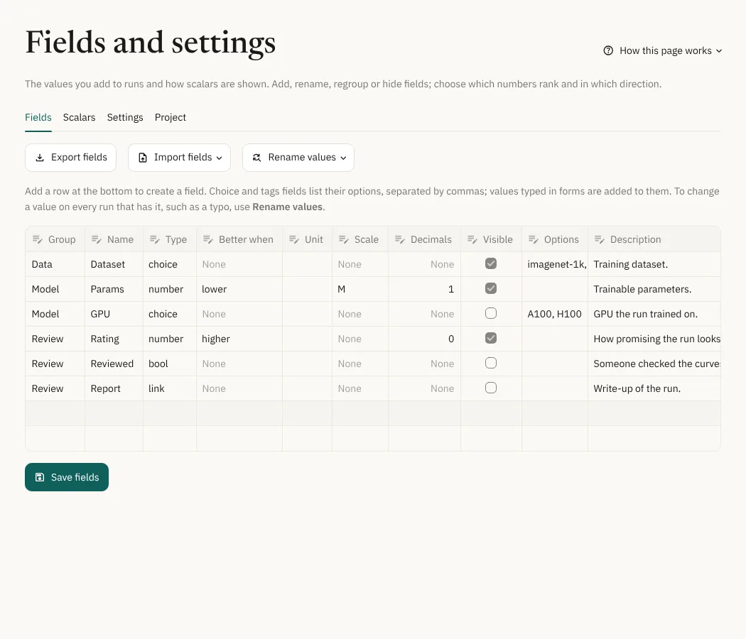The image size is (746, 639).
Task: Switch to the Scalars tab
Action: point(79,117)
